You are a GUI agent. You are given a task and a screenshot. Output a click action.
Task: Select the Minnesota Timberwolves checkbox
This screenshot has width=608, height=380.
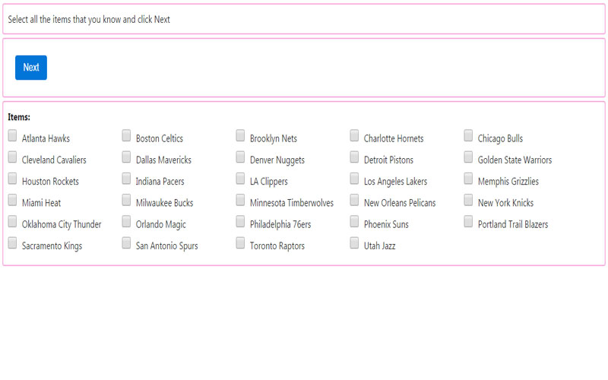pyautogui.click(x=240, y=200)
